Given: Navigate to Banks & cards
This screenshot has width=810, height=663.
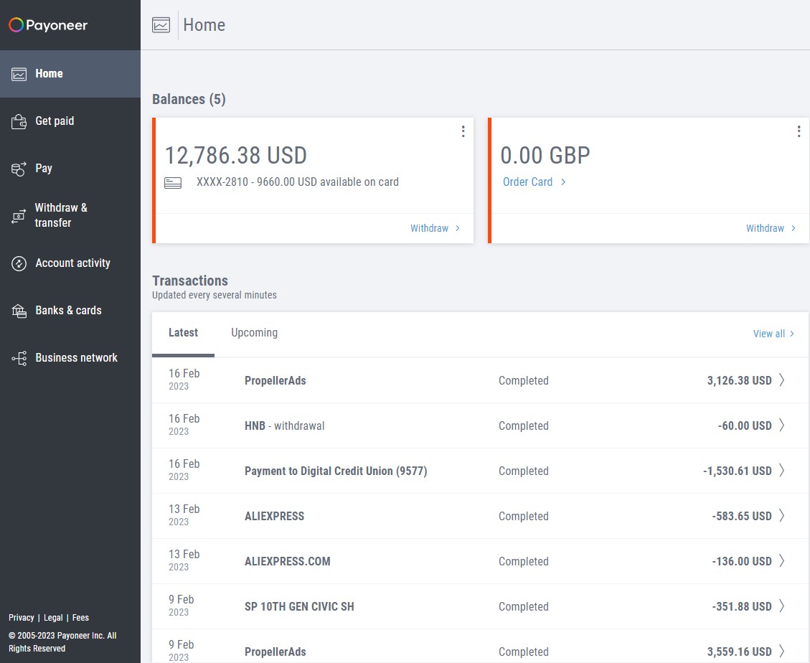Looking at the screenshot, I should point(70,311).
